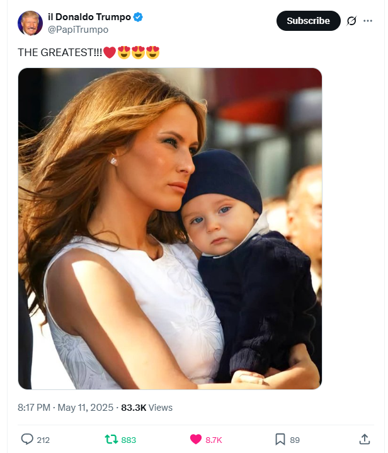
Task: Click the 89 bookmarks count
Action: pos(295,440)
